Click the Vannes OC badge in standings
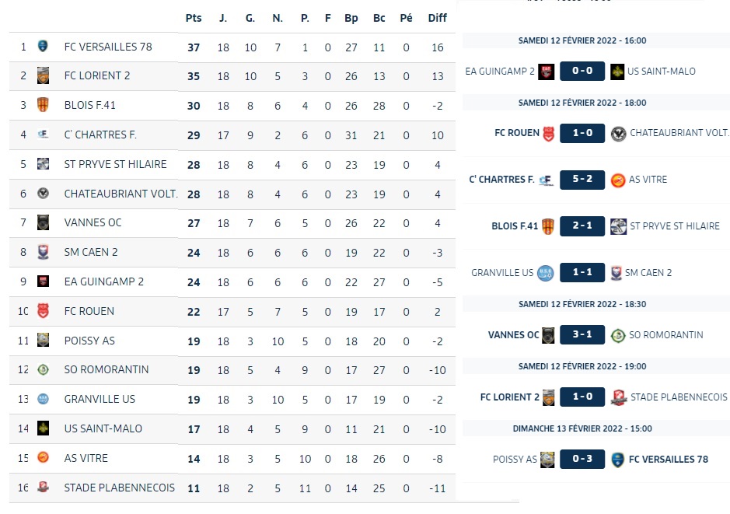730x514 pixels. pos(43,222)
